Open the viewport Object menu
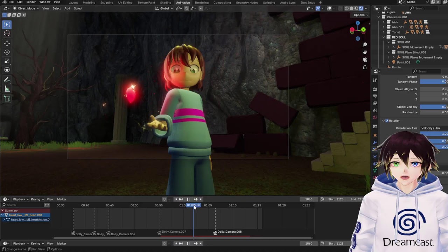 coord(78,8)
